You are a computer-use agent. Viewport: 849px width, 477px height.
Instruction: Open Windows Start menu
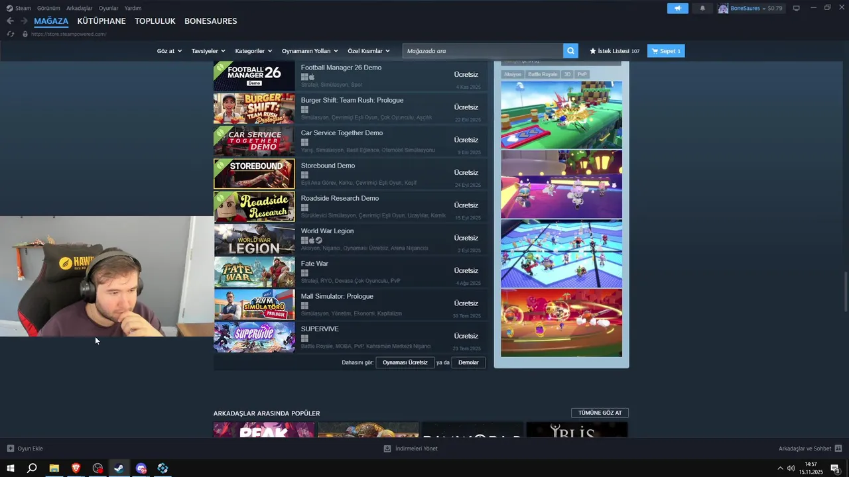[x=10, y=468]
